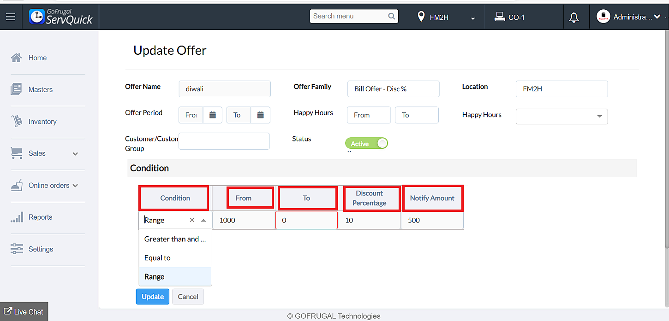Click the Settings sliders icon

tap(16, 249)
